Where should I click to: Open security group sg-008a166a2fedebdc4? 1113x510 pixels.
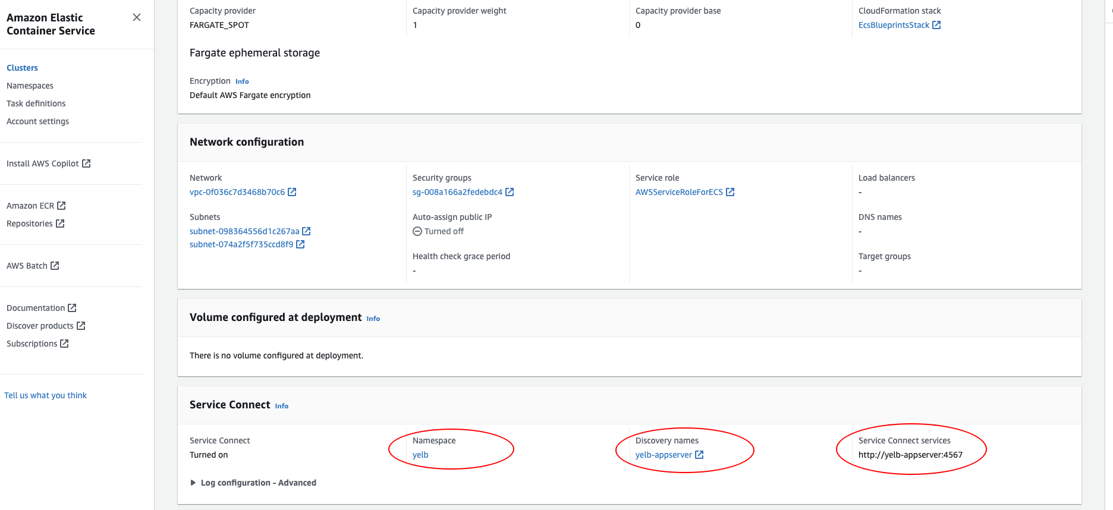coord(457,192)
